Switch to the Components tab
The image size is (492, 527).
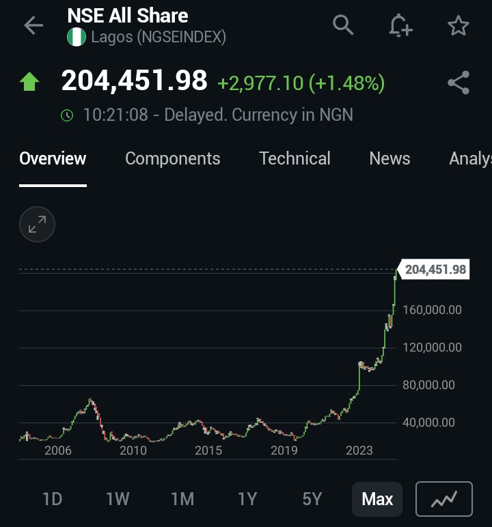pos(173,158)
